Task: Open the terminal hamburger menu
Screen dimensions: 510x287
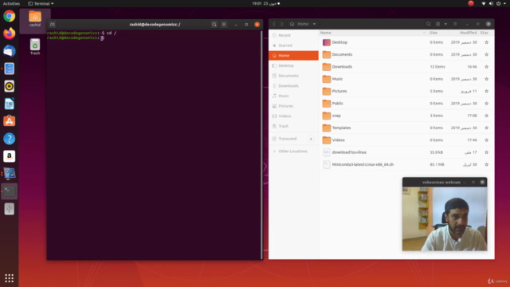Action: (224, 25)
